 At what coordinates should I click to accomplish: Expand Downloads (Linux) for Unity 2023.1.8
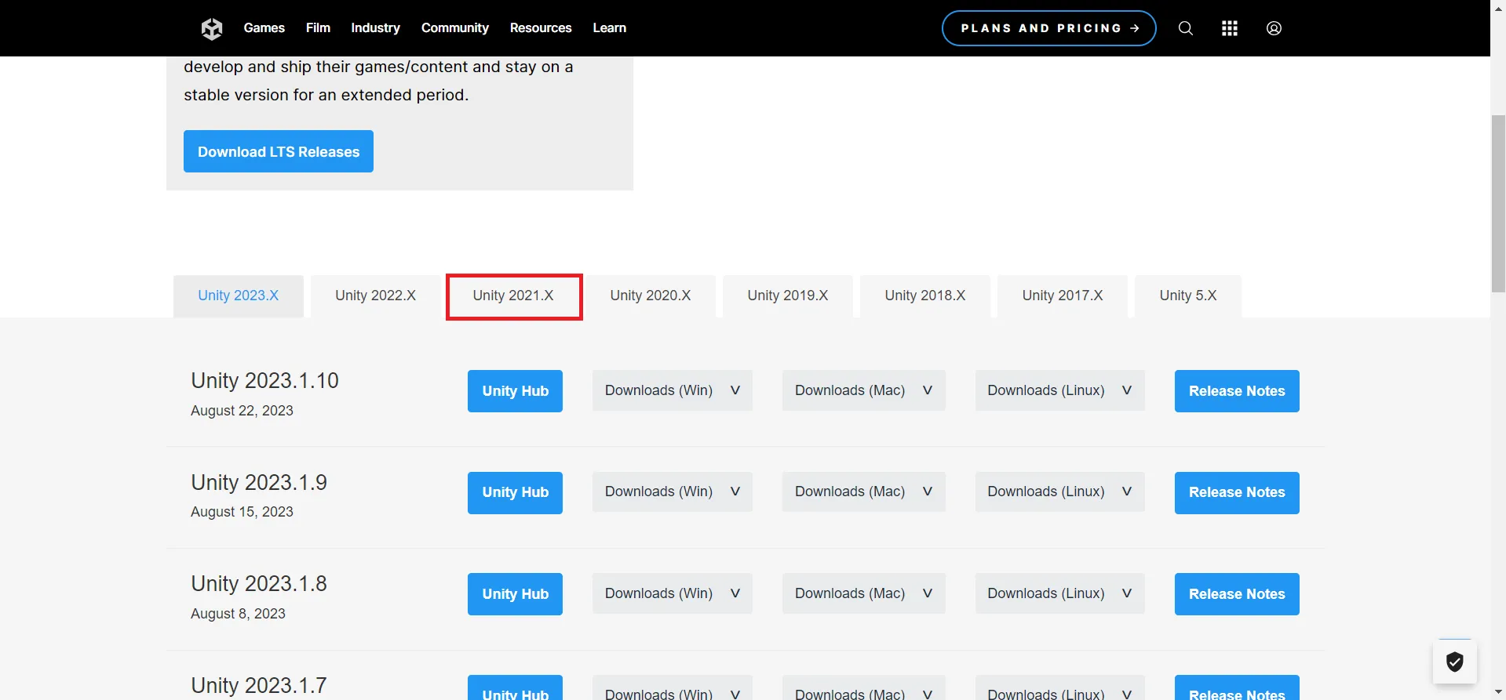tap(1059, 593)
